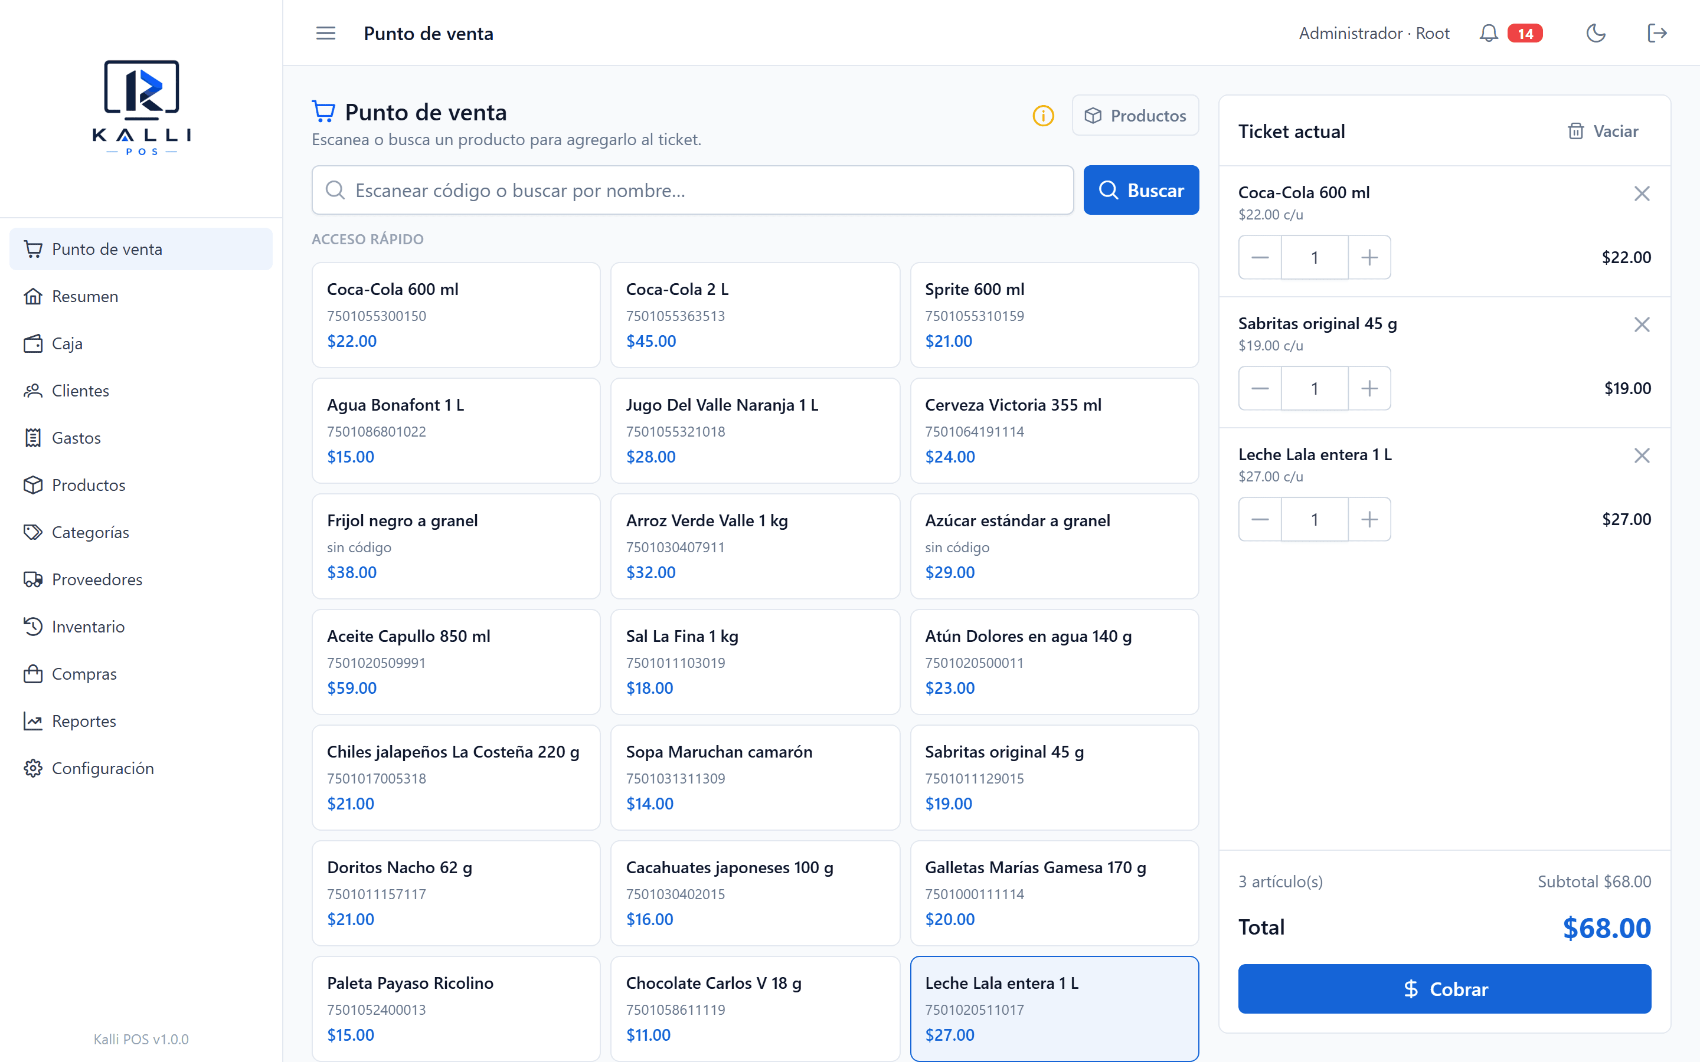Open Resumen in sidebar
The height and width of the screenshot is (1062, 1700).
[x=140, y=296]
